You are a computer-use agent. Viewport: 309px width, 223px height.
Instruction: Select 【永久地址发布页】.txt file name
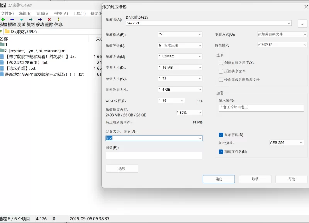pyautogui.click(x=26, y=63)
